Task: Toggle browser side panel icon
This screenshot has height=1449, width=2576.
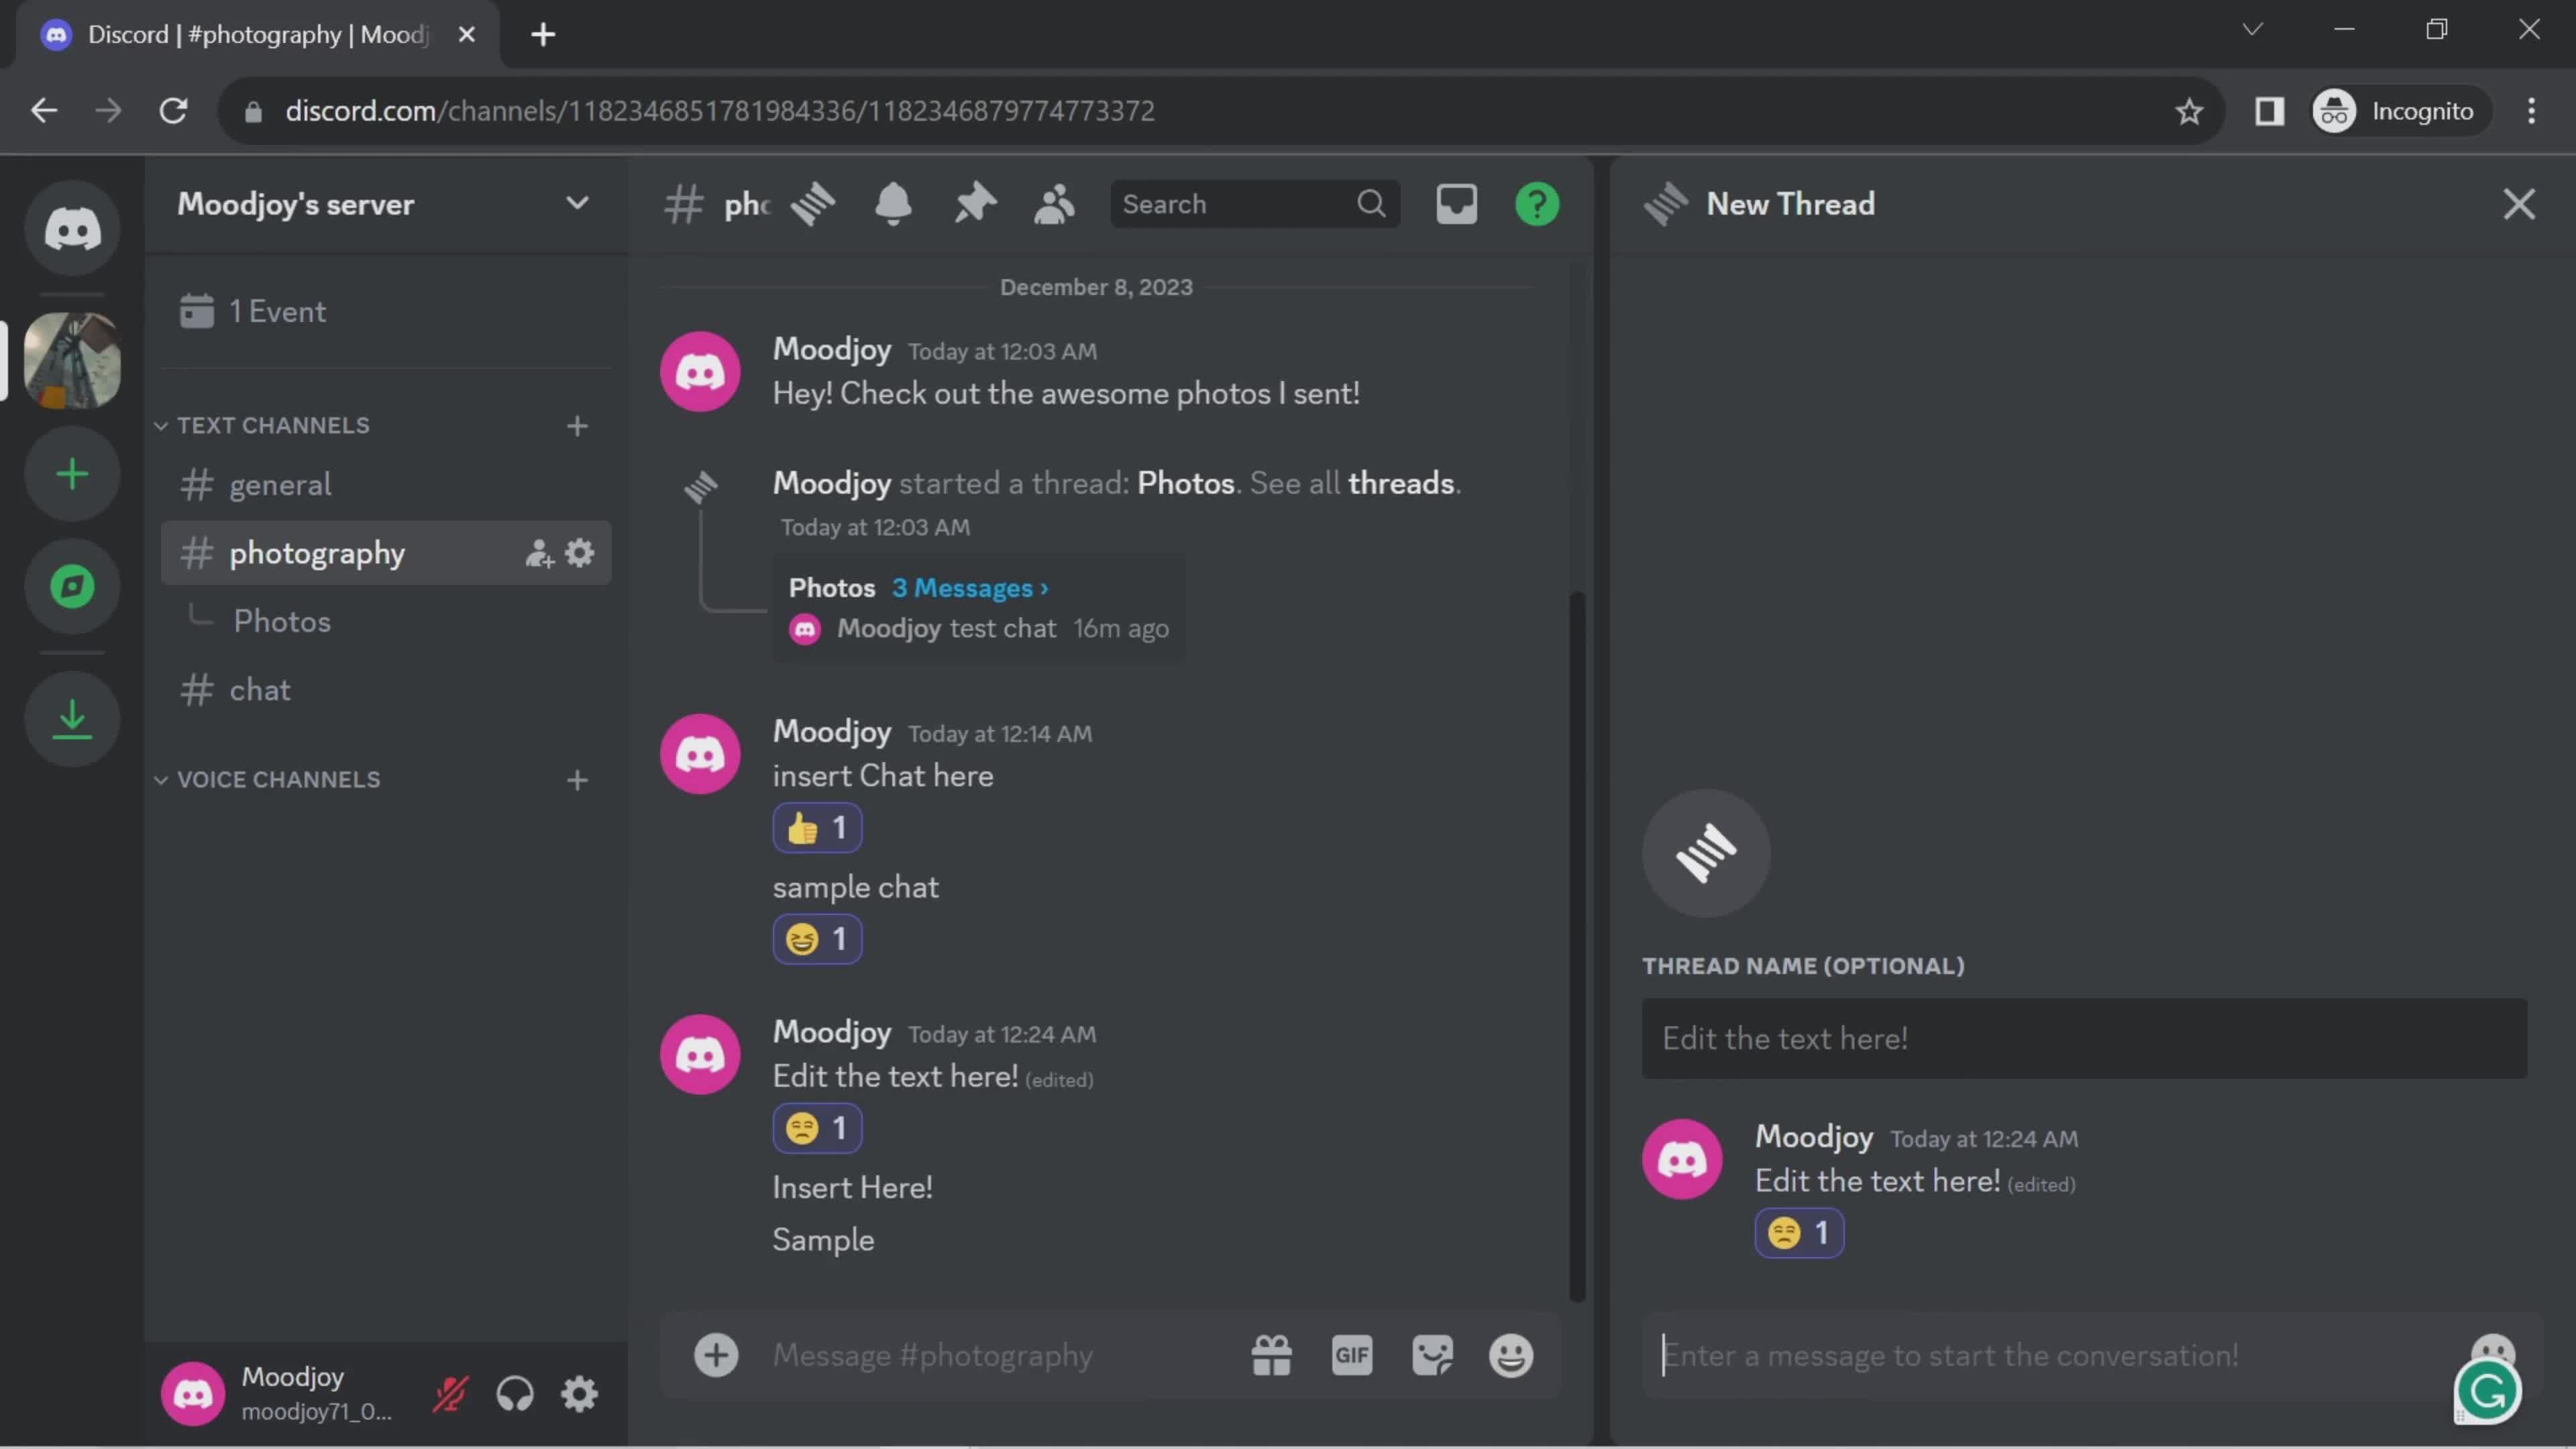Action: [x=2269, y=110]
